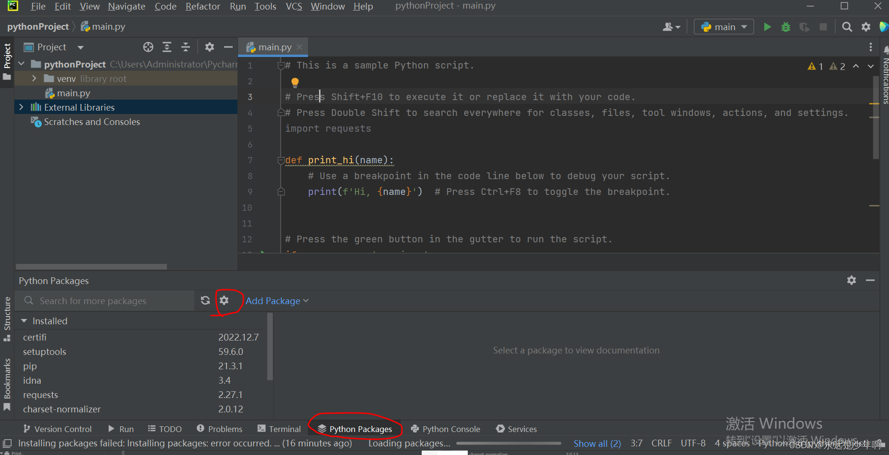This screenshot has width=889, height=455.
Task: Open the VCS menu
Action: pos(294,6)
